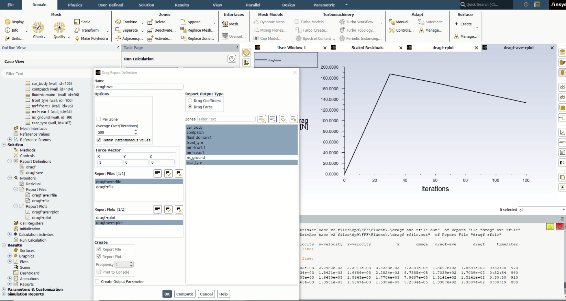Expand Parameters & Customization node

[x=4, y=289]
